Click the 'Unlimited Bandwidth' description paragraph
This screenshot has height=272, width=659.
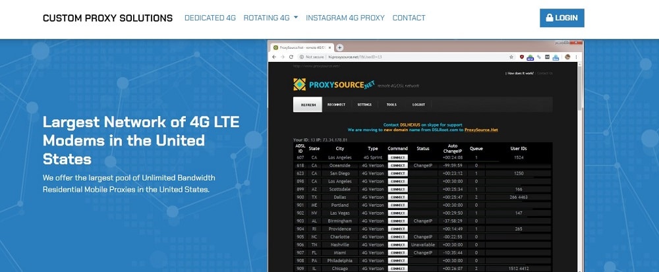tap(129, 184)
